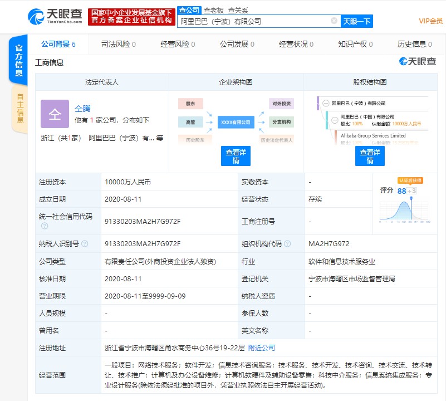Image resolution: width=446 pixels, height=401 pixels.
Task: Click help icon beside 统一社会信用代码
Action: [45, 226]
